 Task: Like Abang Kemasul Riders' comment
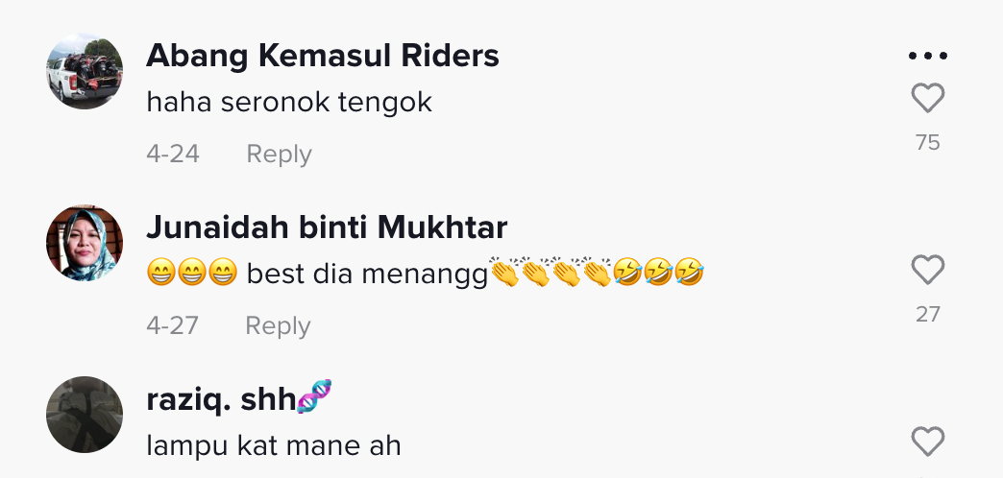(x=927, y=99)
